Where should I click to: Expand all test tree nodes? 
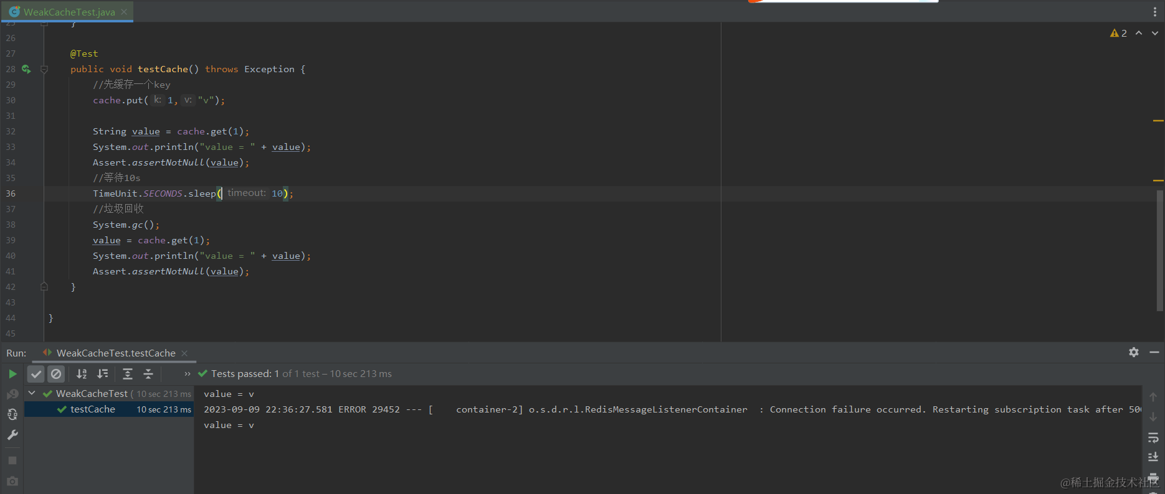(128, 374)
